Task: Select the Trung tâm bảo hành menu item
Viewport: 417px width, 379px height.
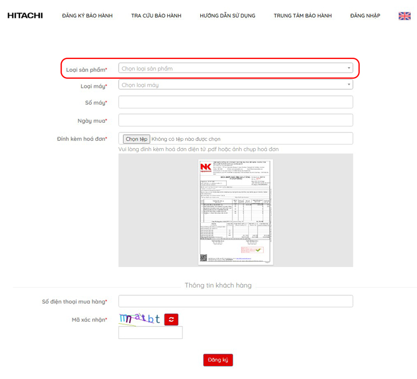Action: (302, 16)
